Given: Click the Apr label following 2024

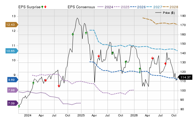Looking at the screenshot, I should [x=41, y=115].
